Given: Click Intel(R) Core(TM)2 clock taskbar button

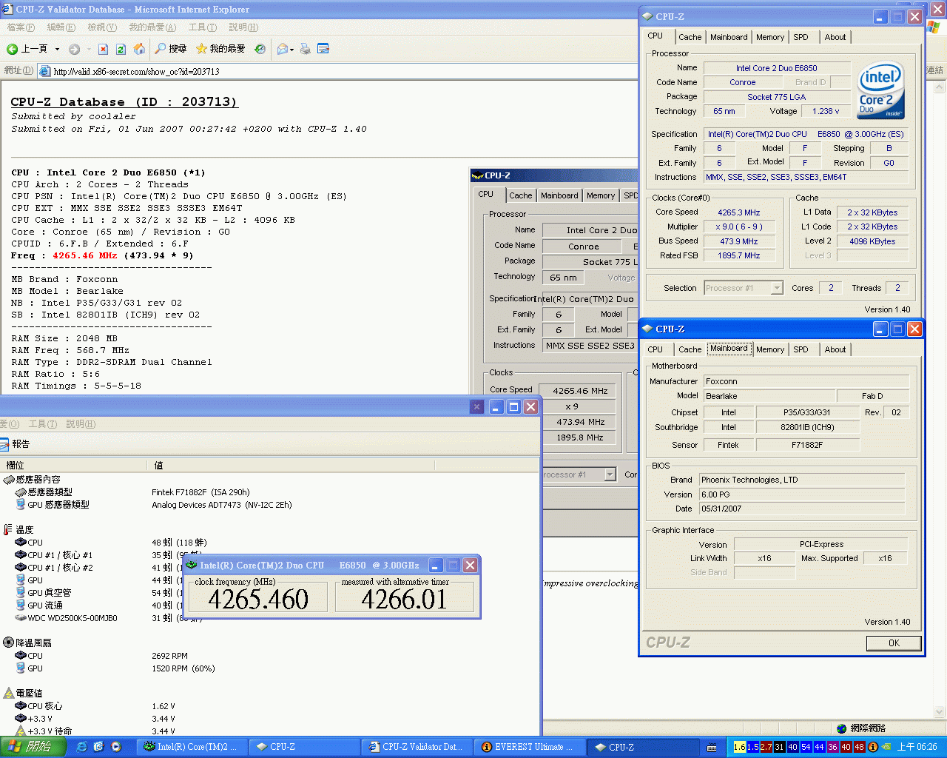Looking at the screenshot, I should tap(192, 747).
